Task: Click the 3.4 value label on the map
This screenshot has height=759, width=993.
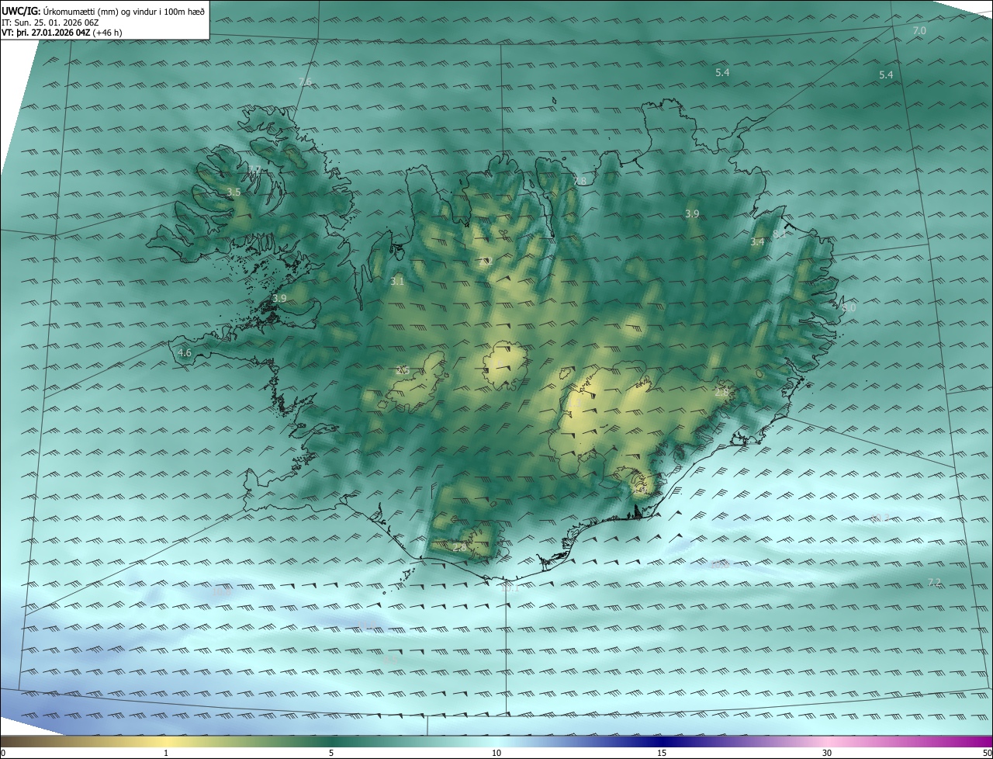Action: [x=757, y=242]
